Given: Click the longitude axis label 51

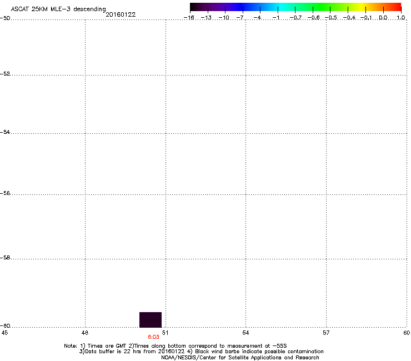Looking at the screenshot, I should [x=165, y=333].
